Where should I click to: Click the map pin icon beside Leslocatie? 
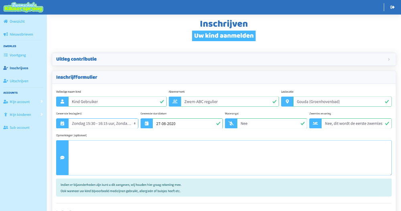[x=287, y=102]
